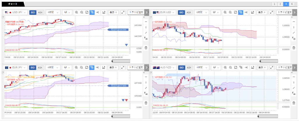Screen dimensions: 299x121
Task: Open the 4時間 timeframe dropdown in EUR/USD chart
Action: (201, 13)
